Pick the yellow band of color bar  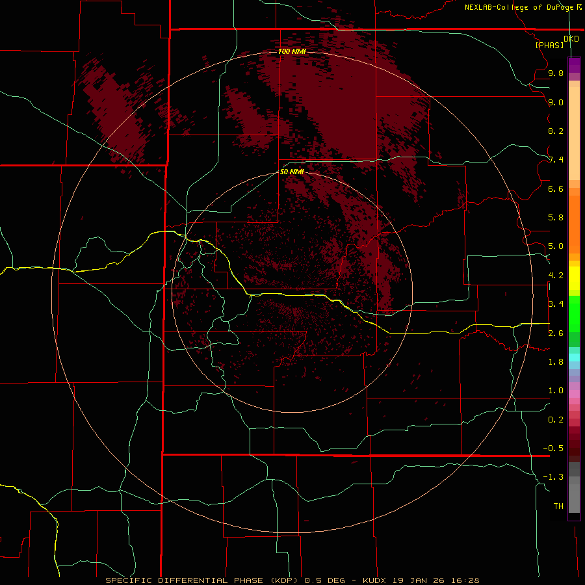(574, 278)
